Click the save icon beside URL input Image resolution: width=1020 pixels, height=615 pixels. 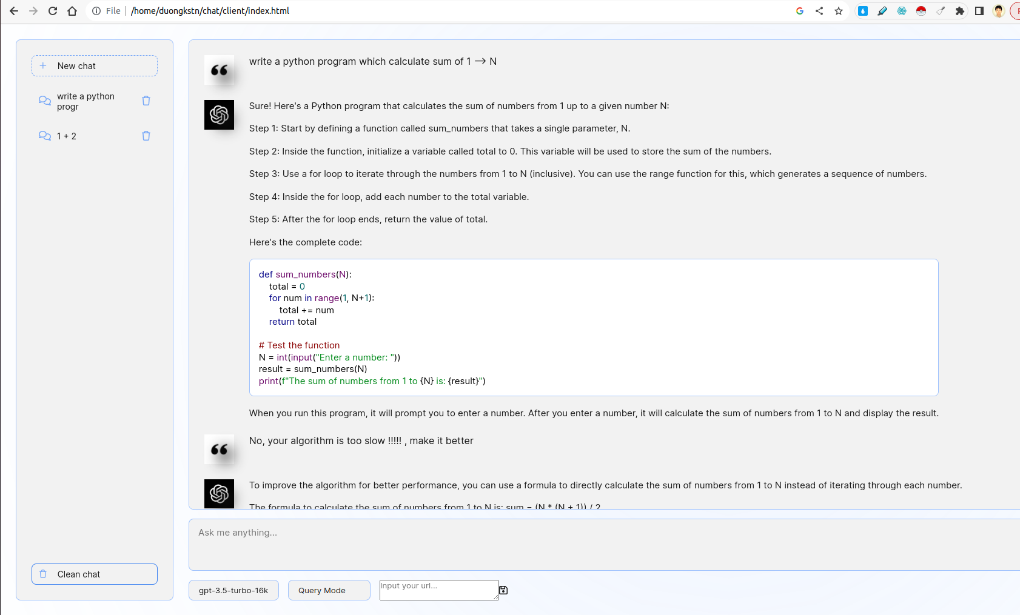[x=503, y=590]
